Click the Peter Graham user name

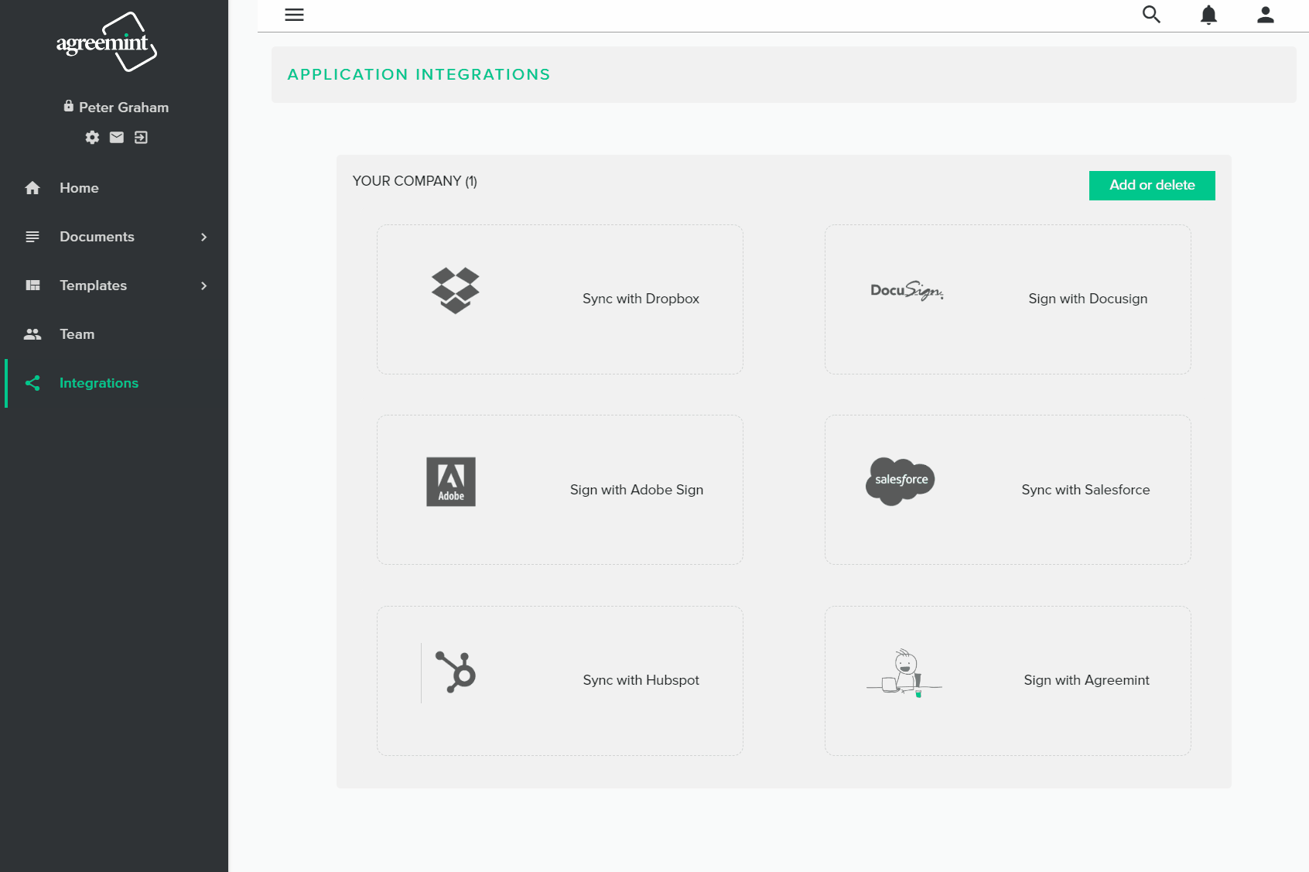coord(124,108)
